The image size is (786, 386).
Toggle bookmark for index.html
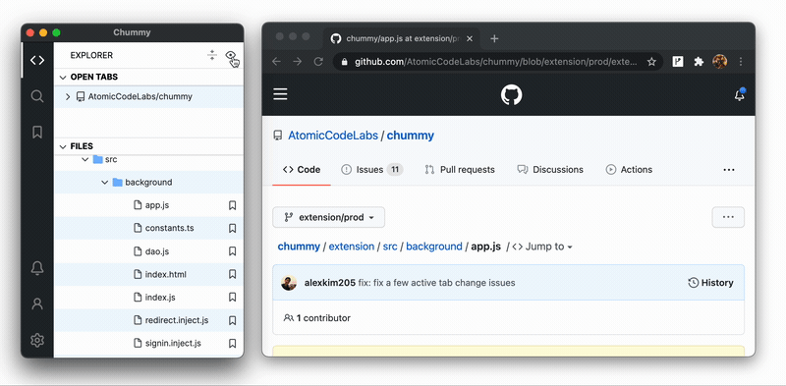(232, 274)
